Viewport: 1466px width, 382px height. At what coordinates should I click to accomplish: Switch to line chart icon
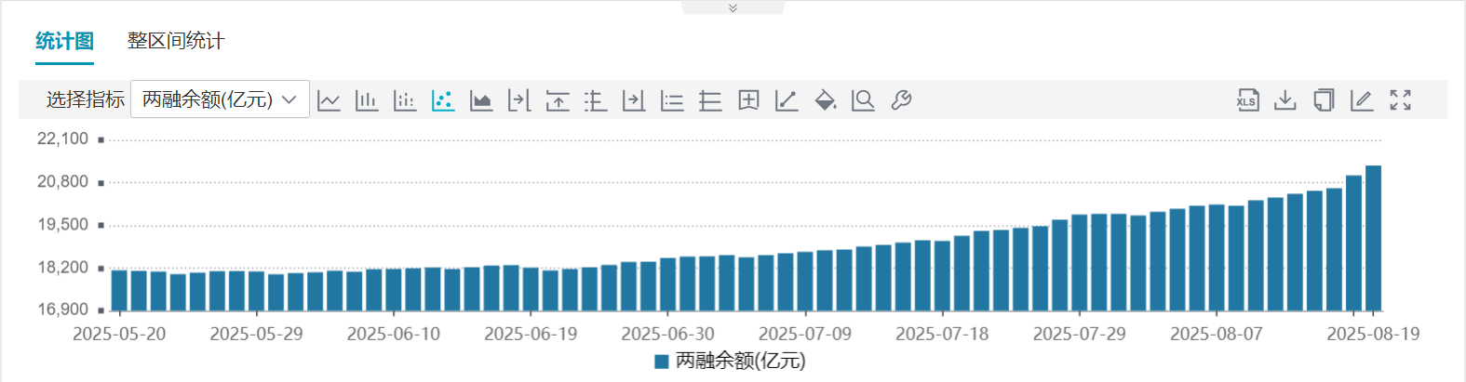click(x=329, y=100)
